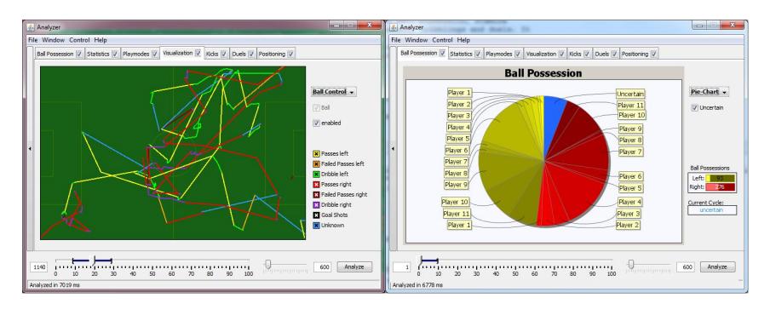Viewport: 770px width, 315px height.
Task: Open Pie-Chart dropdown in right window
Action: [710, 92]
